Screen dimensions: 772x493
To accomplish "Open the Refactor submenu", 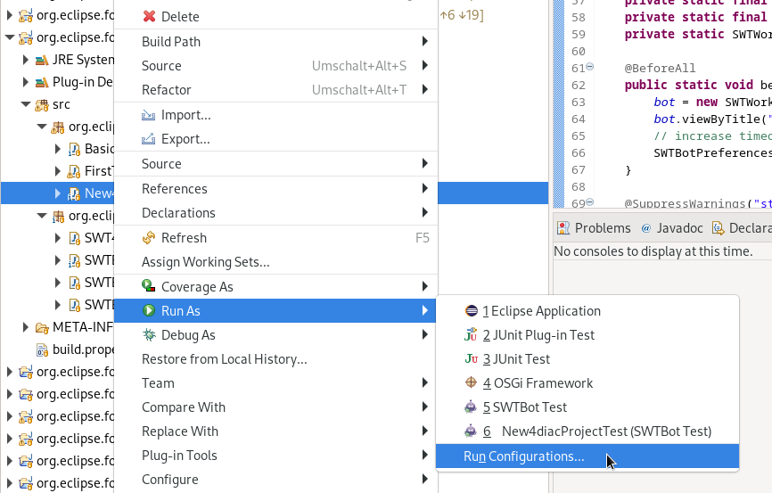I will coord(275,90).
